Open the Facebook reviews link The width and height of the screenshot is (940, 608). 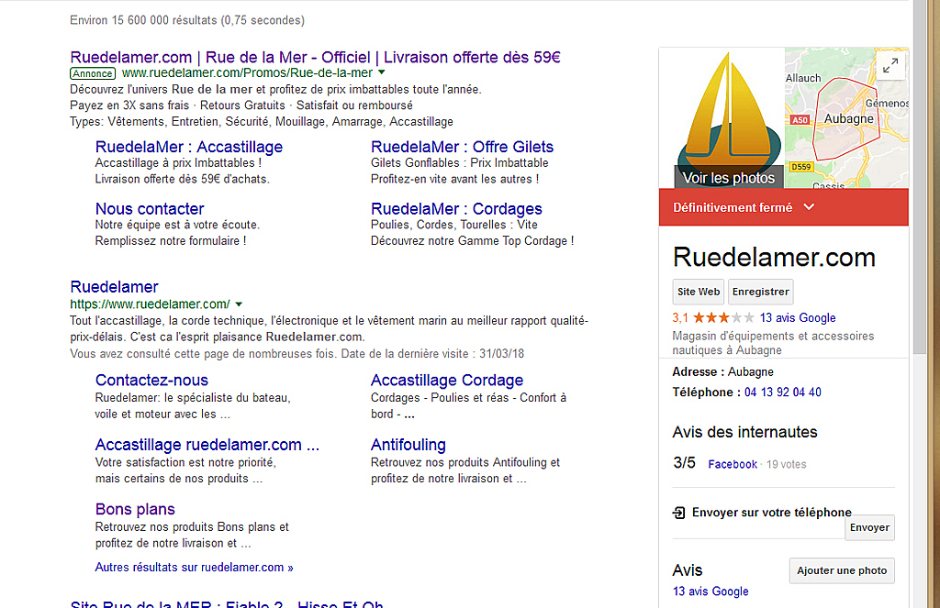pos(733,464)
